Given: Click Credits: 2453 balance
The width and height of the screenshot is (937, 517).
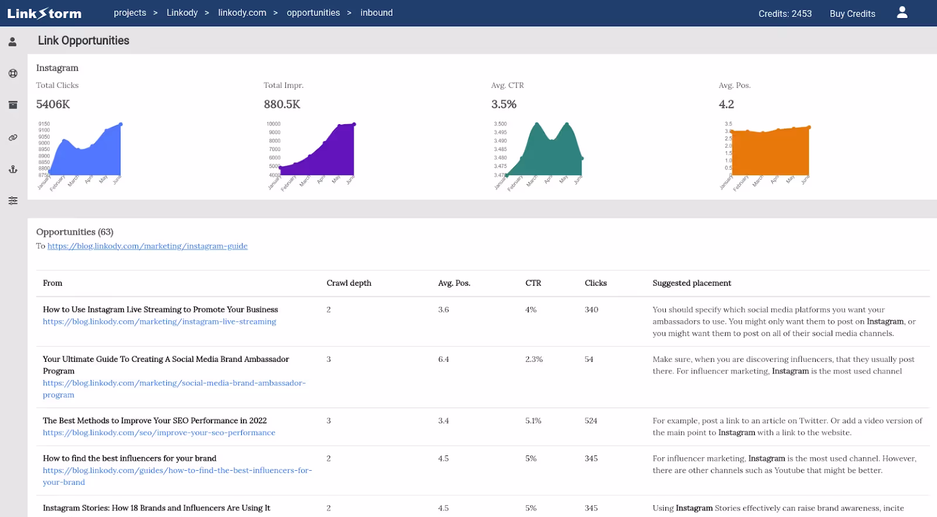Looking at the screenshot, I should point(785,13).
